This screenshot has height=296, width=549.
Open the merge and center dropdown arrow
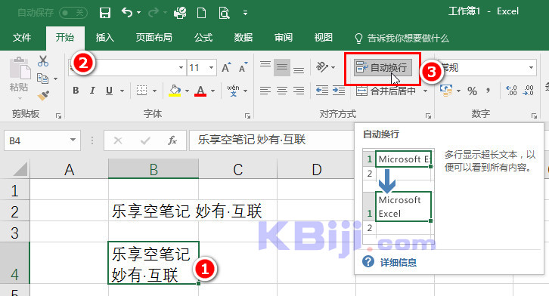point(426,91)
